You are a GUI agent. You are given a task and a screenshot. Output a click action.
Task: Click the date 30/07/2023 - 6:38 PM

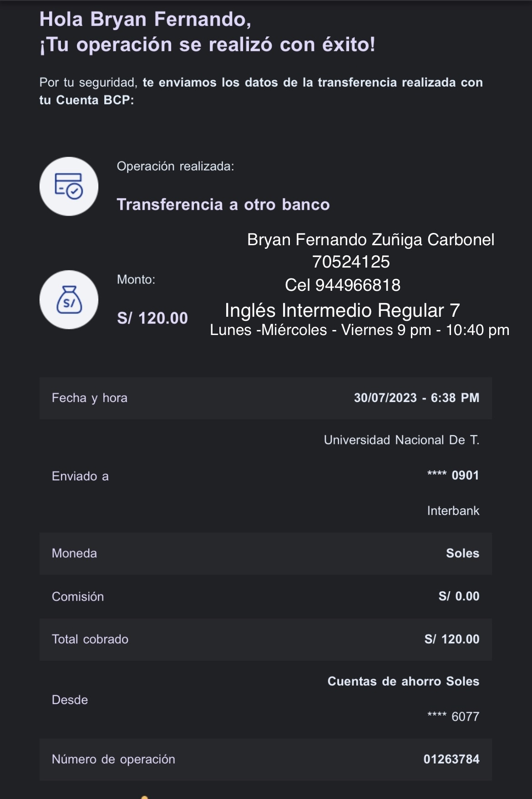coord(416,398)
